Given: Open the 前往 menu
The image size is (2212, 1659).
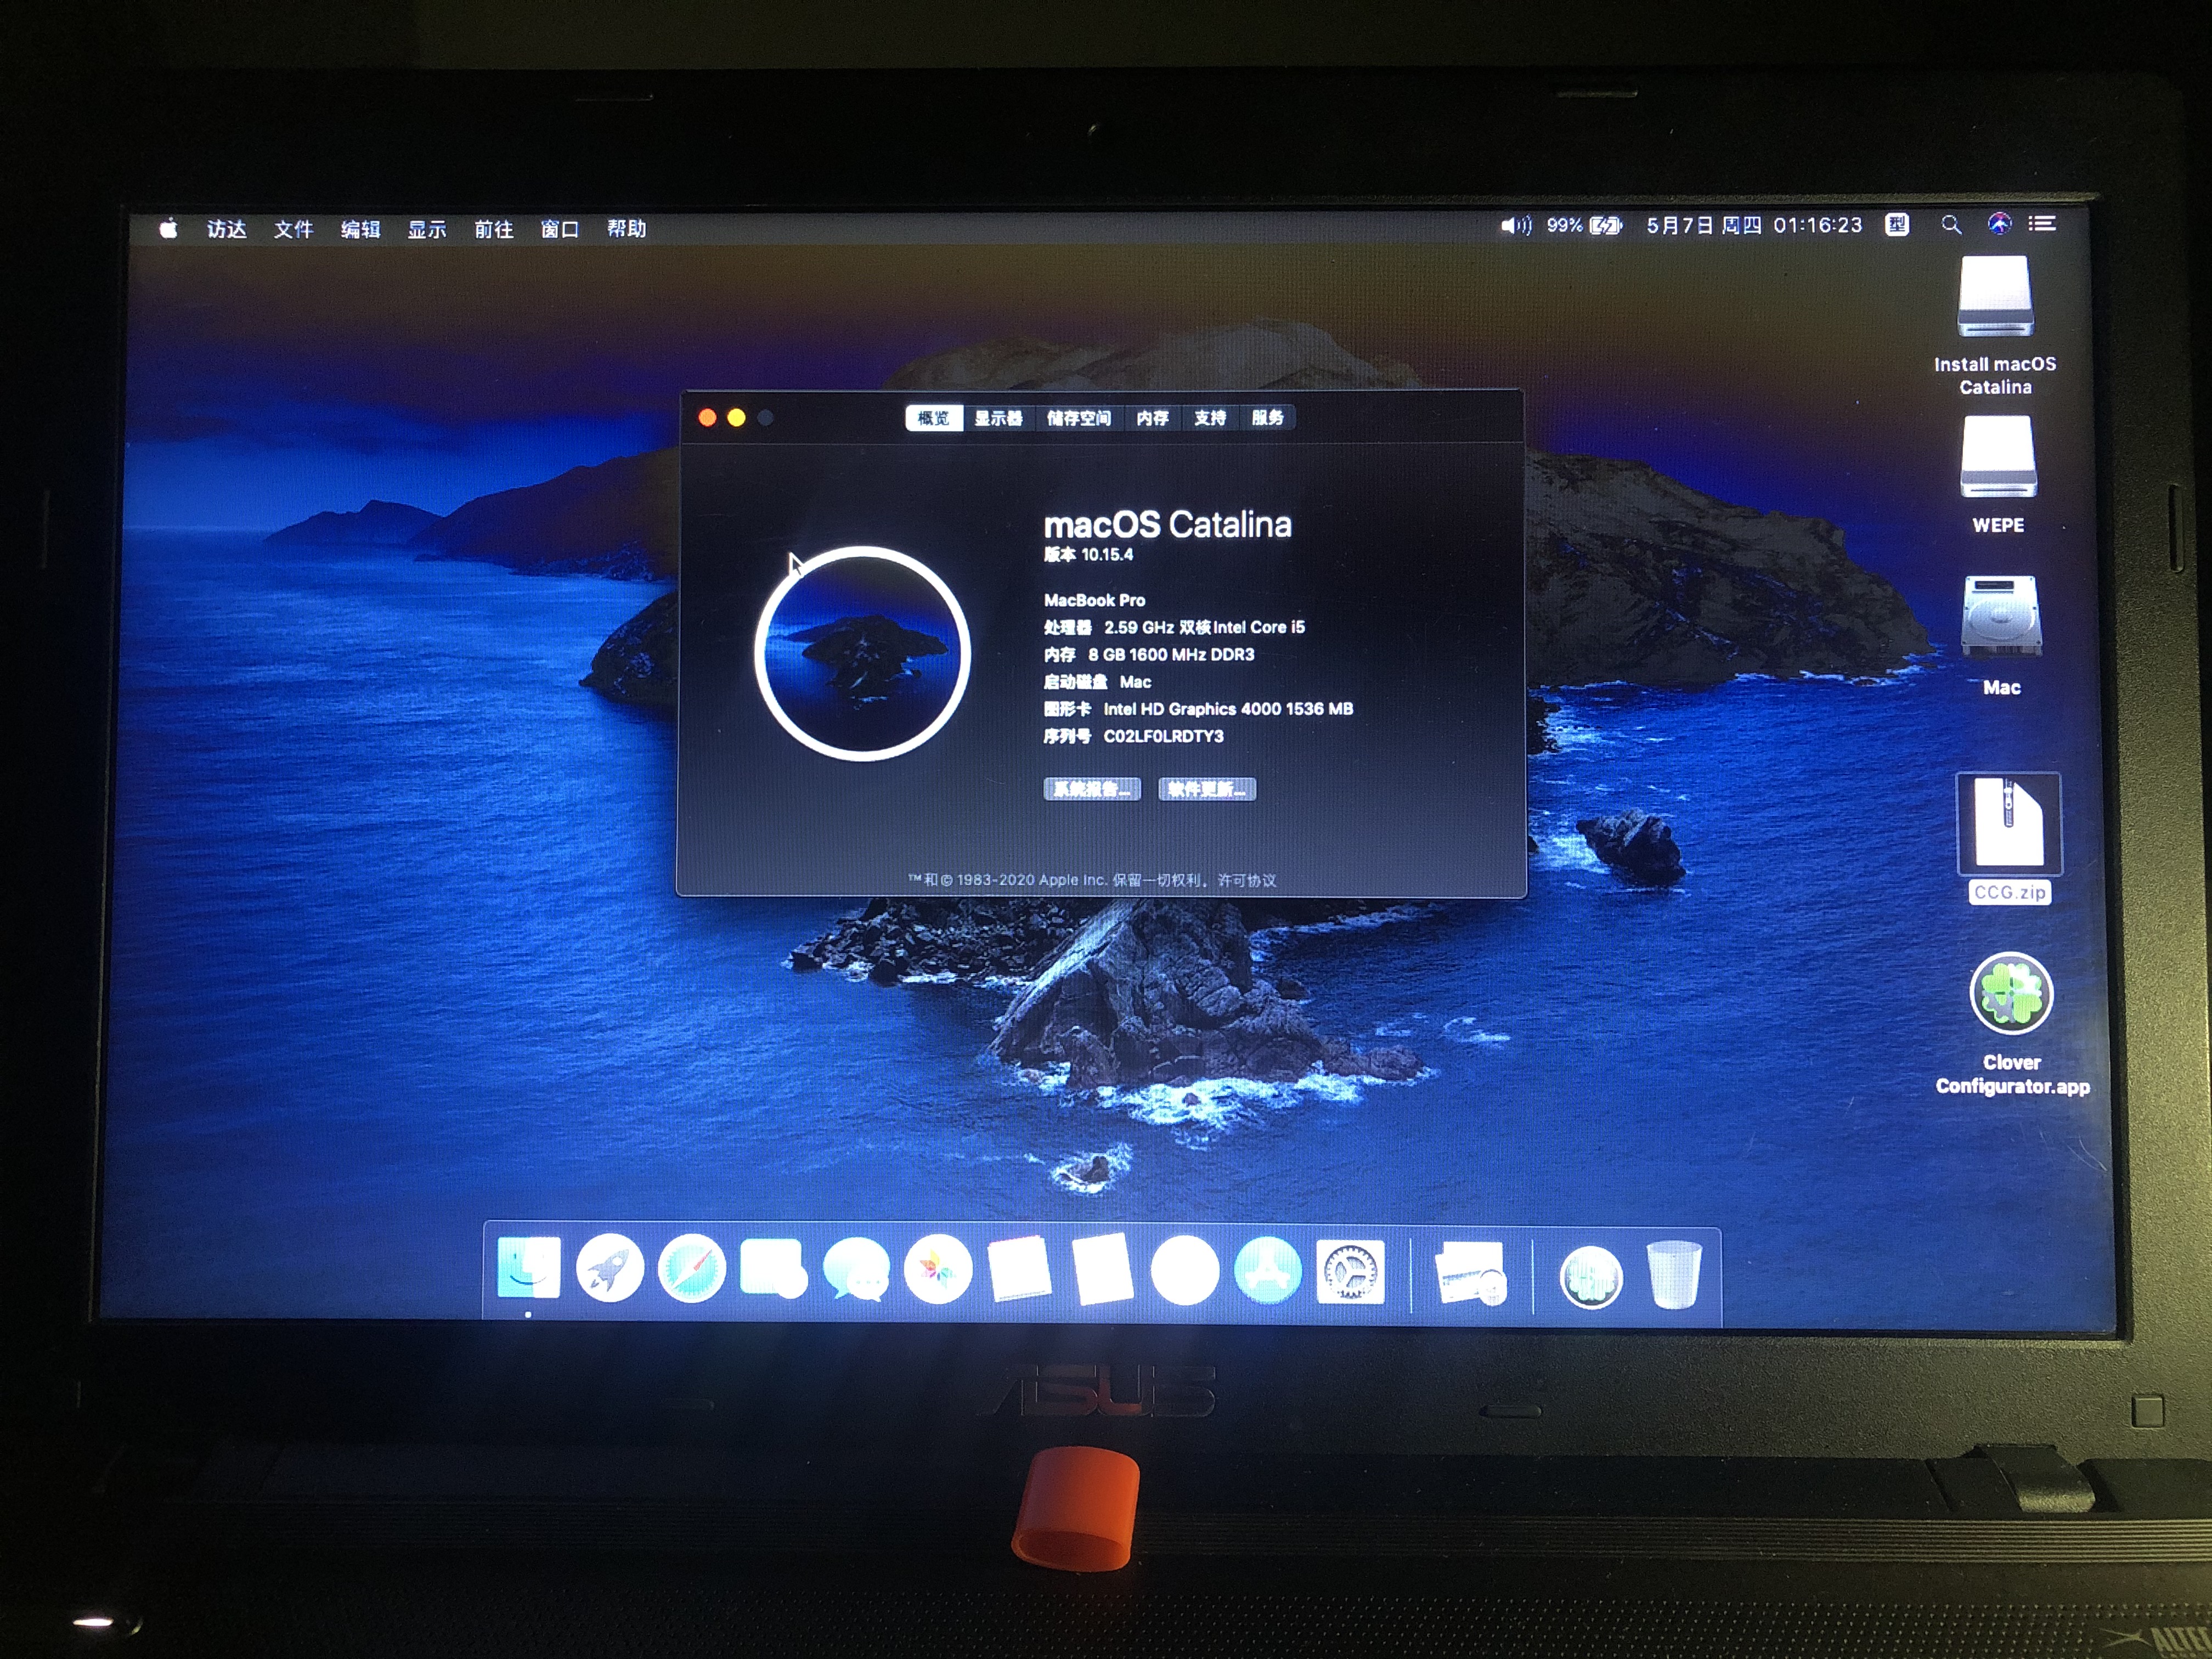Looking at the screenshot, I should point(493,229).
